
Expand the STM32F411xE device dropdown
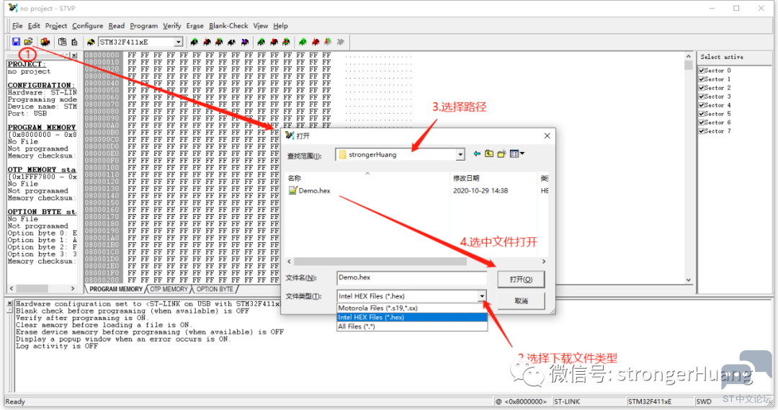point(179,42)
